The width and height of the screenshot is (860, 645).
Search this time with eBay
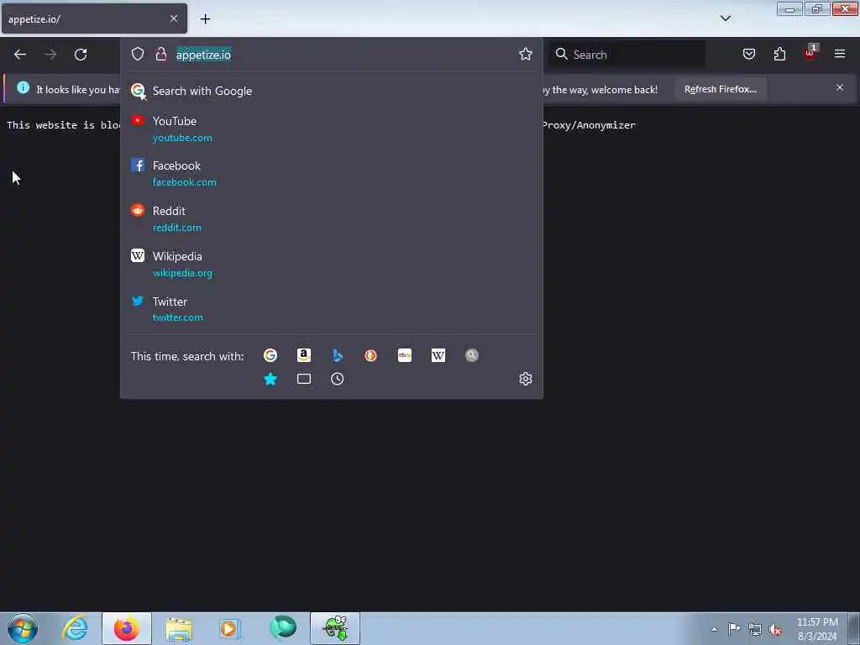pyautogui.click(x=405, y=355)
